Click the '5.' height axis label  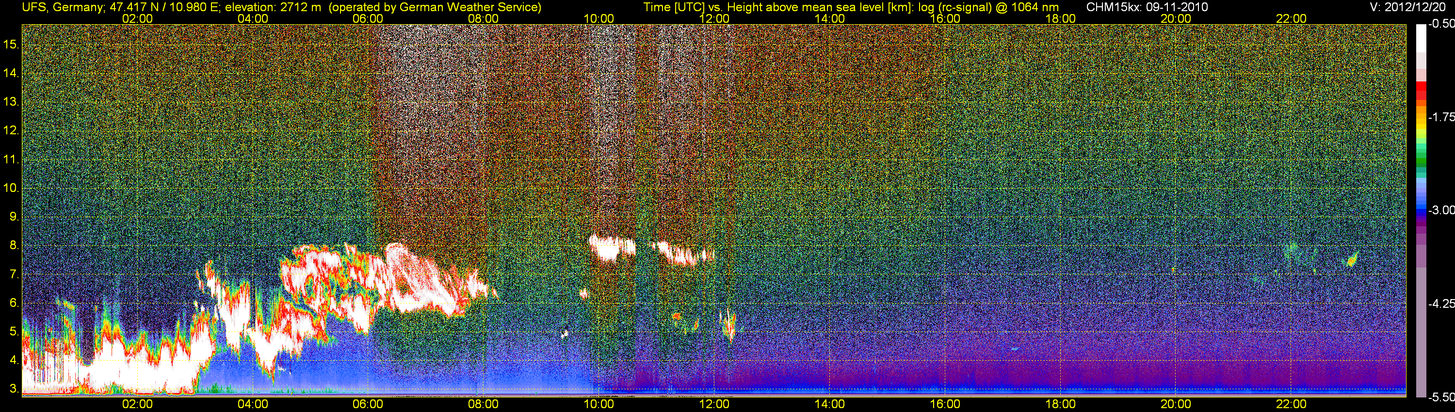(15, 331)
